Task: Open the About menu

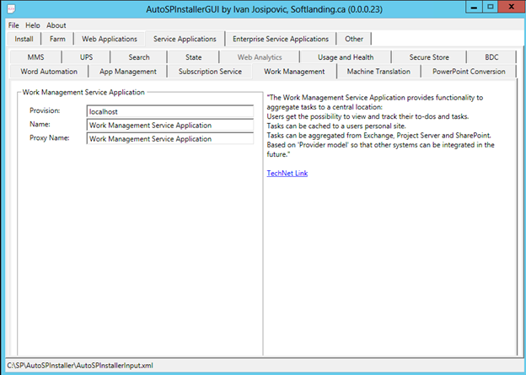Action: click(56, 25)
